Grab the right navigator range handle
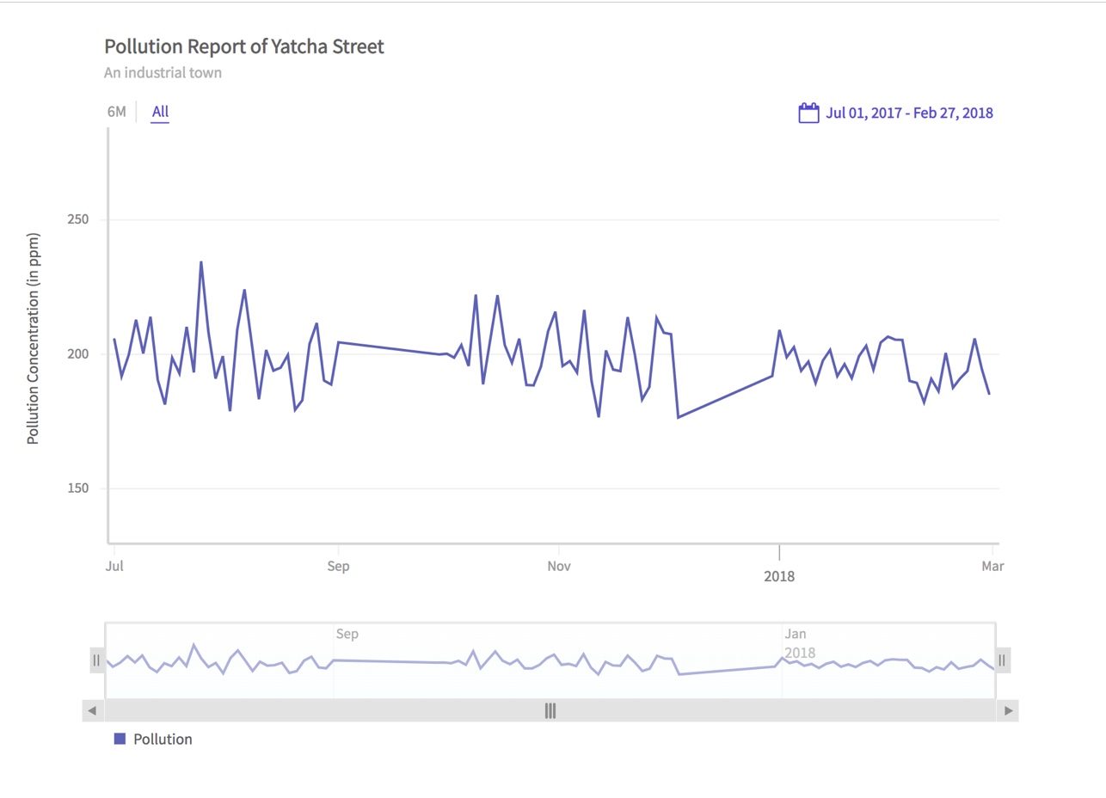The image size is (1106, 798). pos(1002,660)
